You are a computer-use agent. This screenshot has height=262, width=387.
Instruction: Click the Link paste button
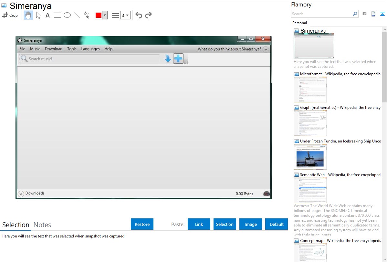click(x=199, y=224)
